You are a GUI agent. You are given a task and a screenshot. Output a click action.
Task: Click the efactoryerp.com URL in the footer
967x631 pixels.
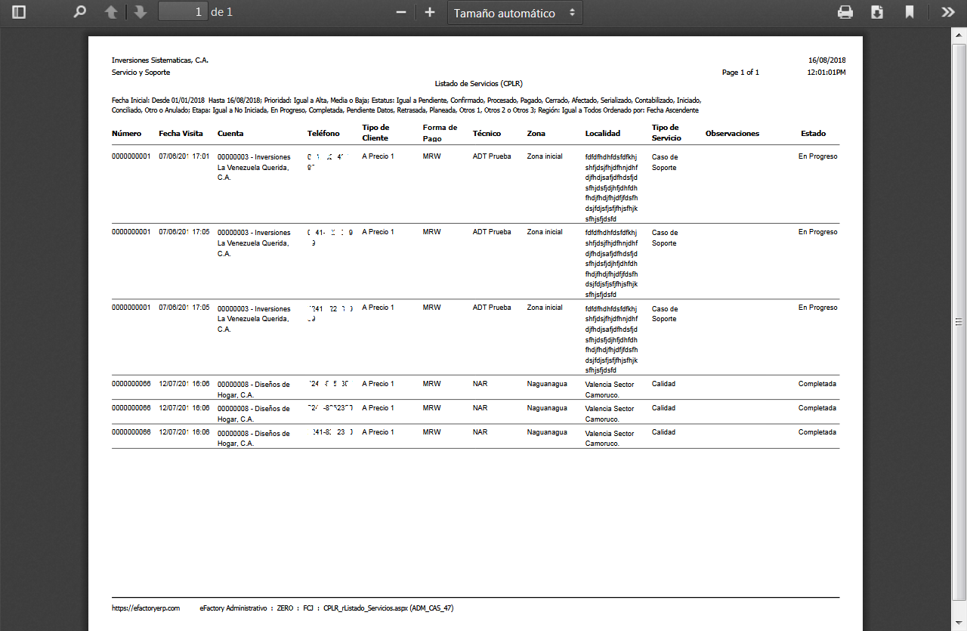tap(146, 608)
